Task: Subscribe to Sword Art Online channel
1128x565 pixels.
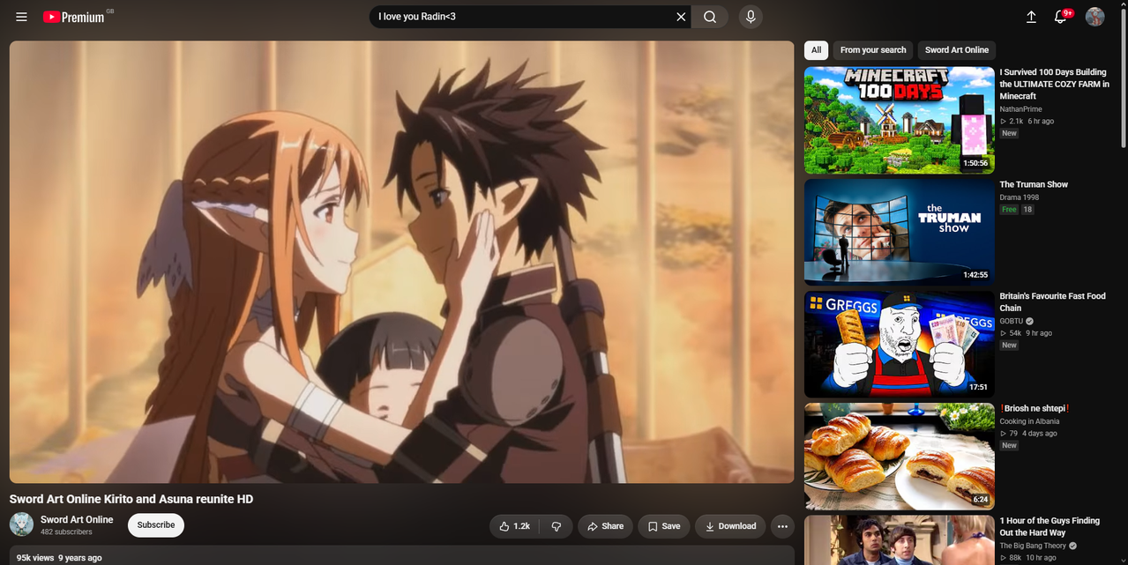Action: pyautogui.click(x=156, y=525)
